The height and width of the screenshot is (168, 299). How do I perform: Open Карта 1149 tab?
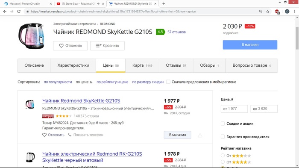142,65
